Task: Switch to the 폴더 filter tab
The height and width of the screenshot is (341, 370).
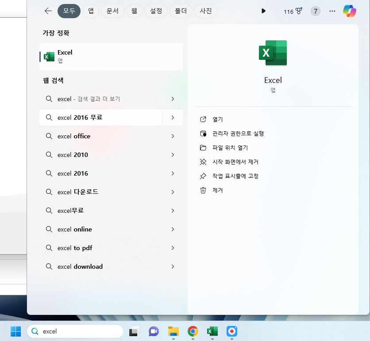Action: (181, 11)
